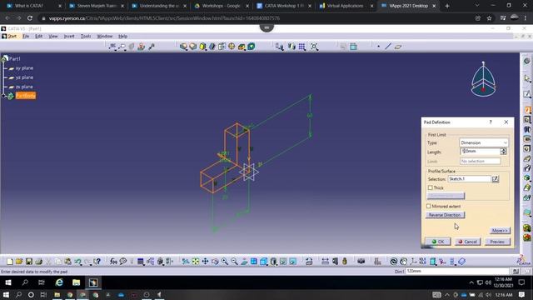Screen dimensions: 533x300
Task: Click the Preview button in Pad Definition
Action: tap(497, 242)
